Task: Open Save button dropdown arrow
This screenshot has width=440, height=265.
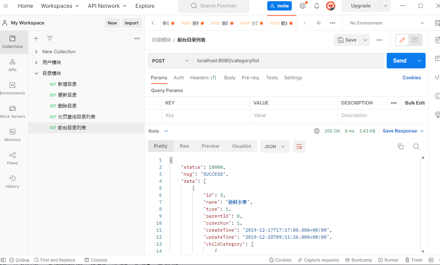Action: [x=365, y=40]
